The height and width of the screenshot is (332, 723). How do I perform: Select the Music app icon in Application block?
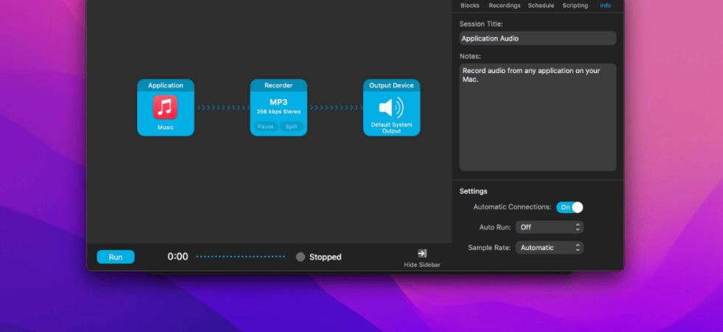tap(165, 107)
